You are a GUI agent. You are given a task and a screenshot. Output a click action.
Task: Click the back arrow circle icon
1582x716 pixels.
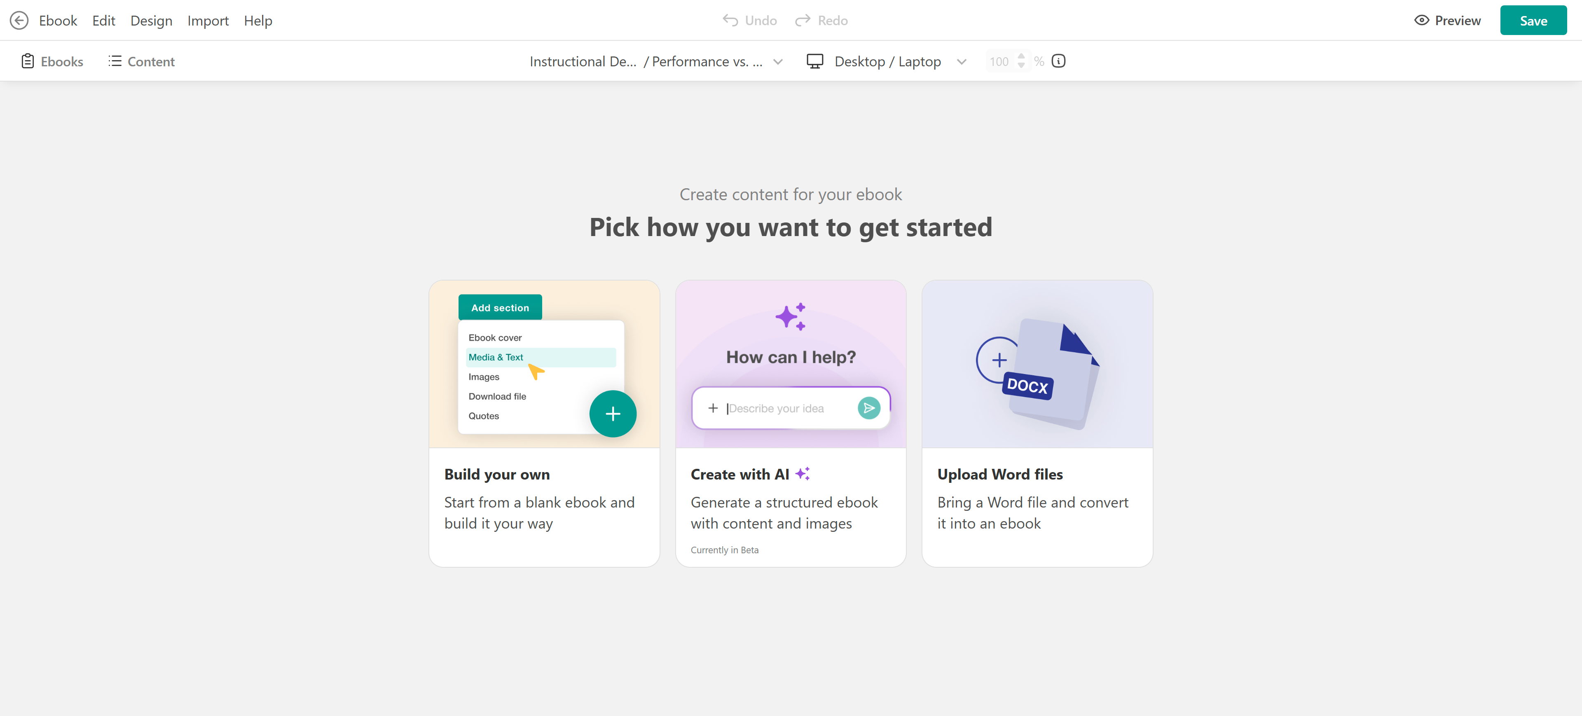[19, 20]
